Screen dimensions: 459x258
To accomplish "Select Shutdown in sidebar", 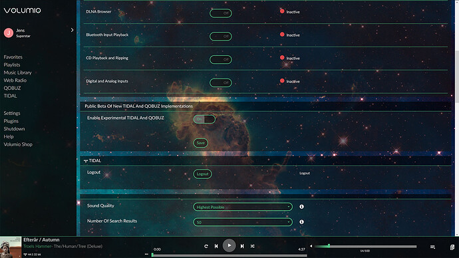I will pyautogui.click(x=14, y=129).
